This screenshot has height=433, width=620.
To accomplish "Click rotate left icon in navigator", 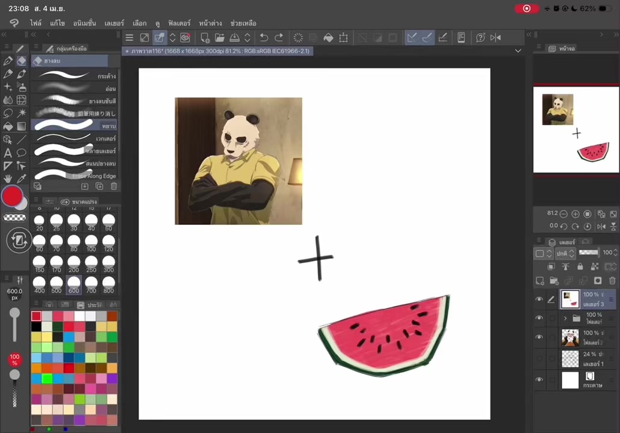I will 563,226.
